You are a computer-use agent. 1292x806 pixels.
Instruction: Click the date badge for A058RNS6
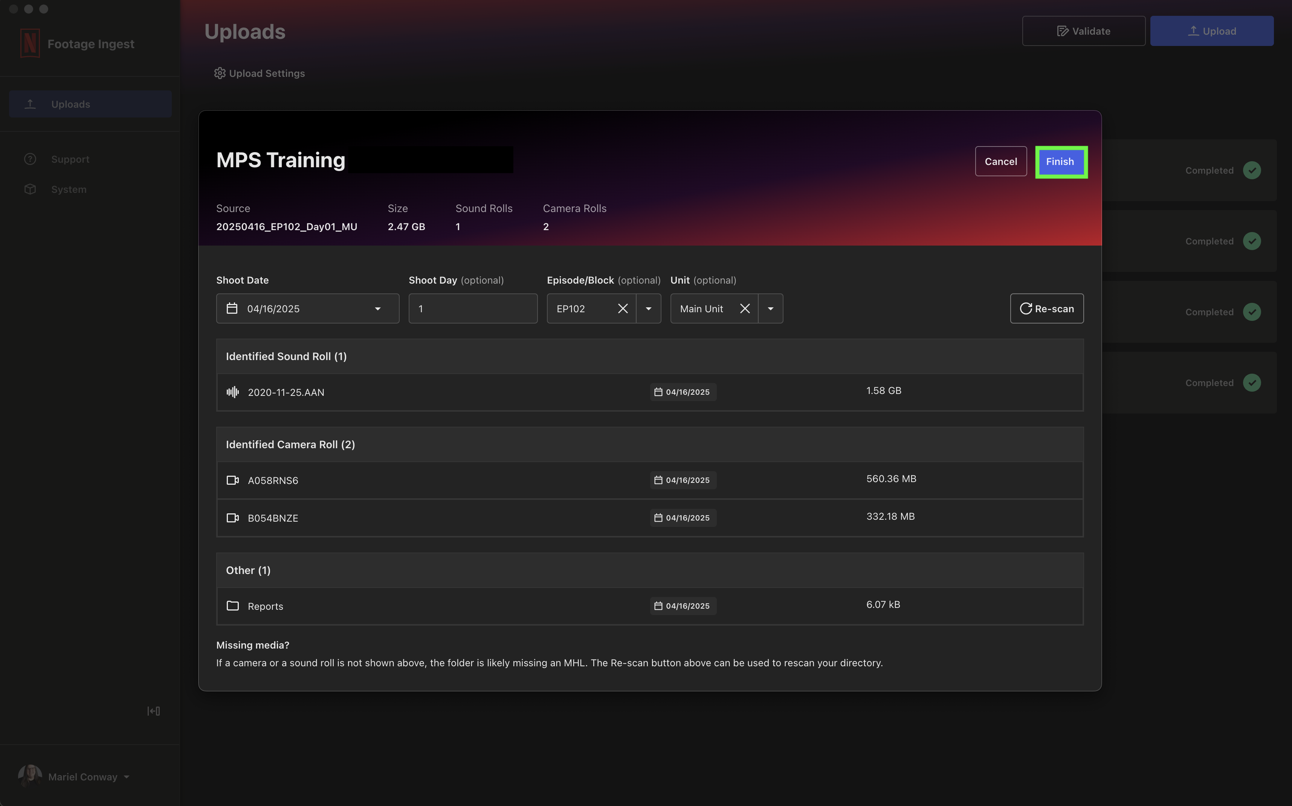(683, 480)
